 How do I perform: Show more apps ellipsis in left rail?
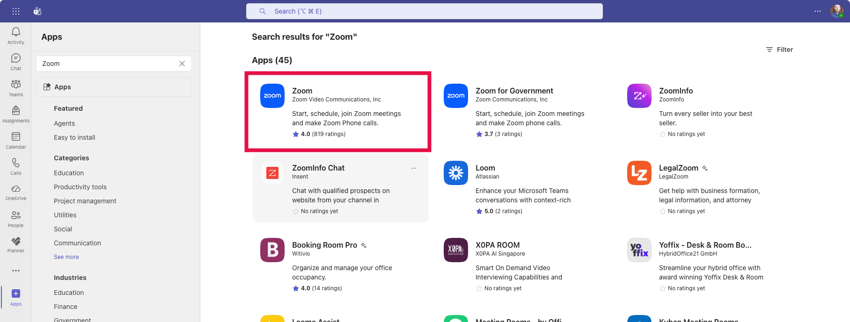(16, 271)
